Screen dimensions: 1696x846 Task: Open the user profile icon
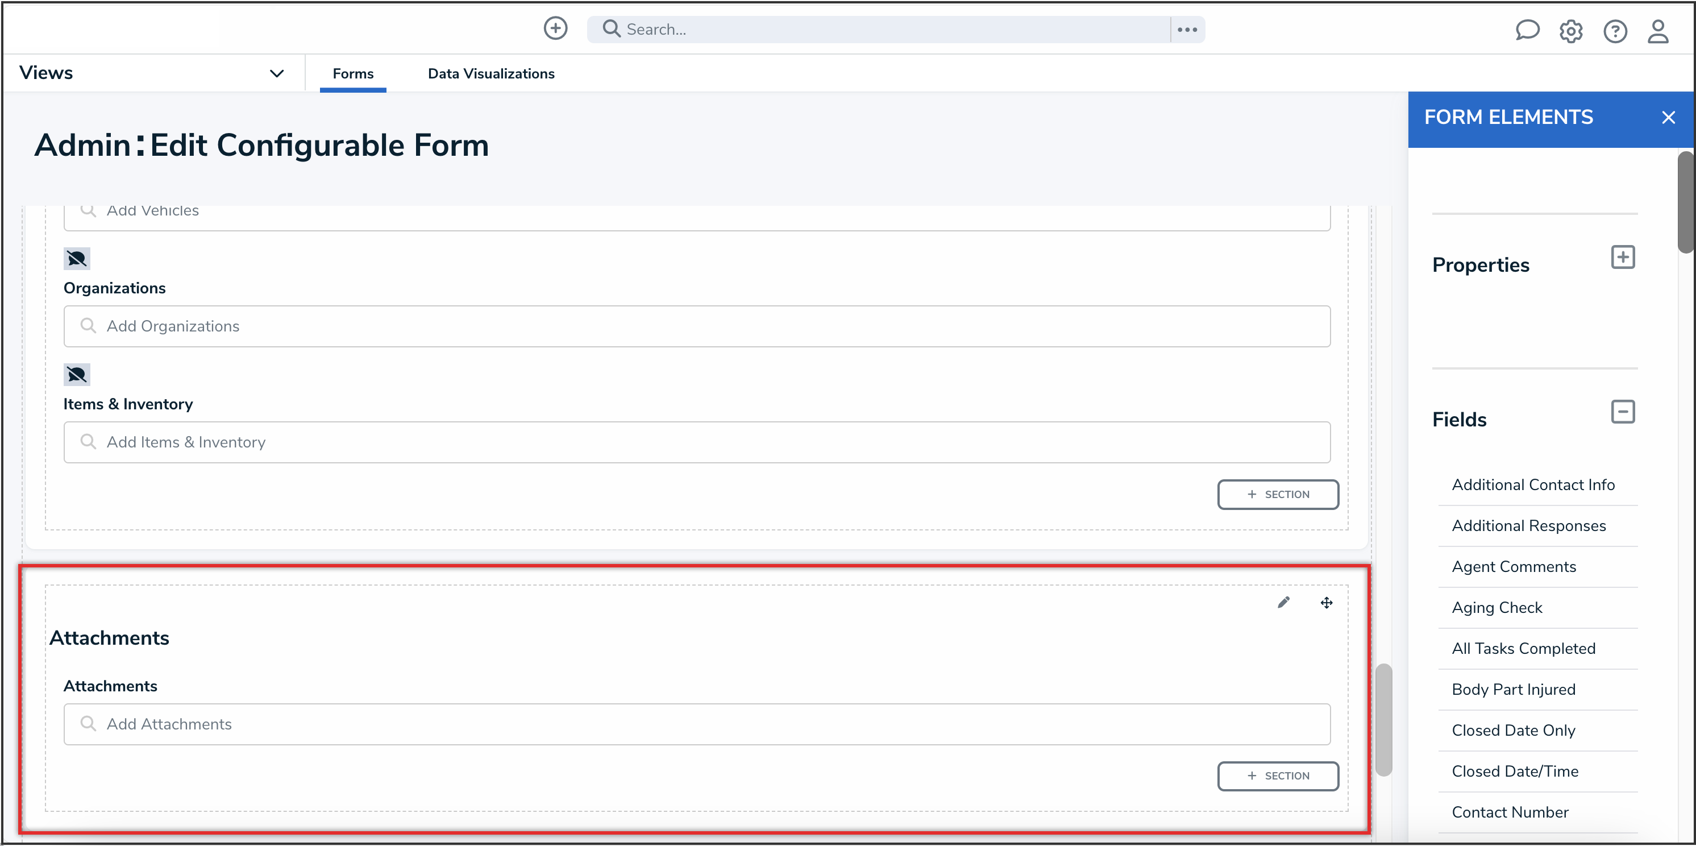pyautogui.click(x=1658, y=31)
